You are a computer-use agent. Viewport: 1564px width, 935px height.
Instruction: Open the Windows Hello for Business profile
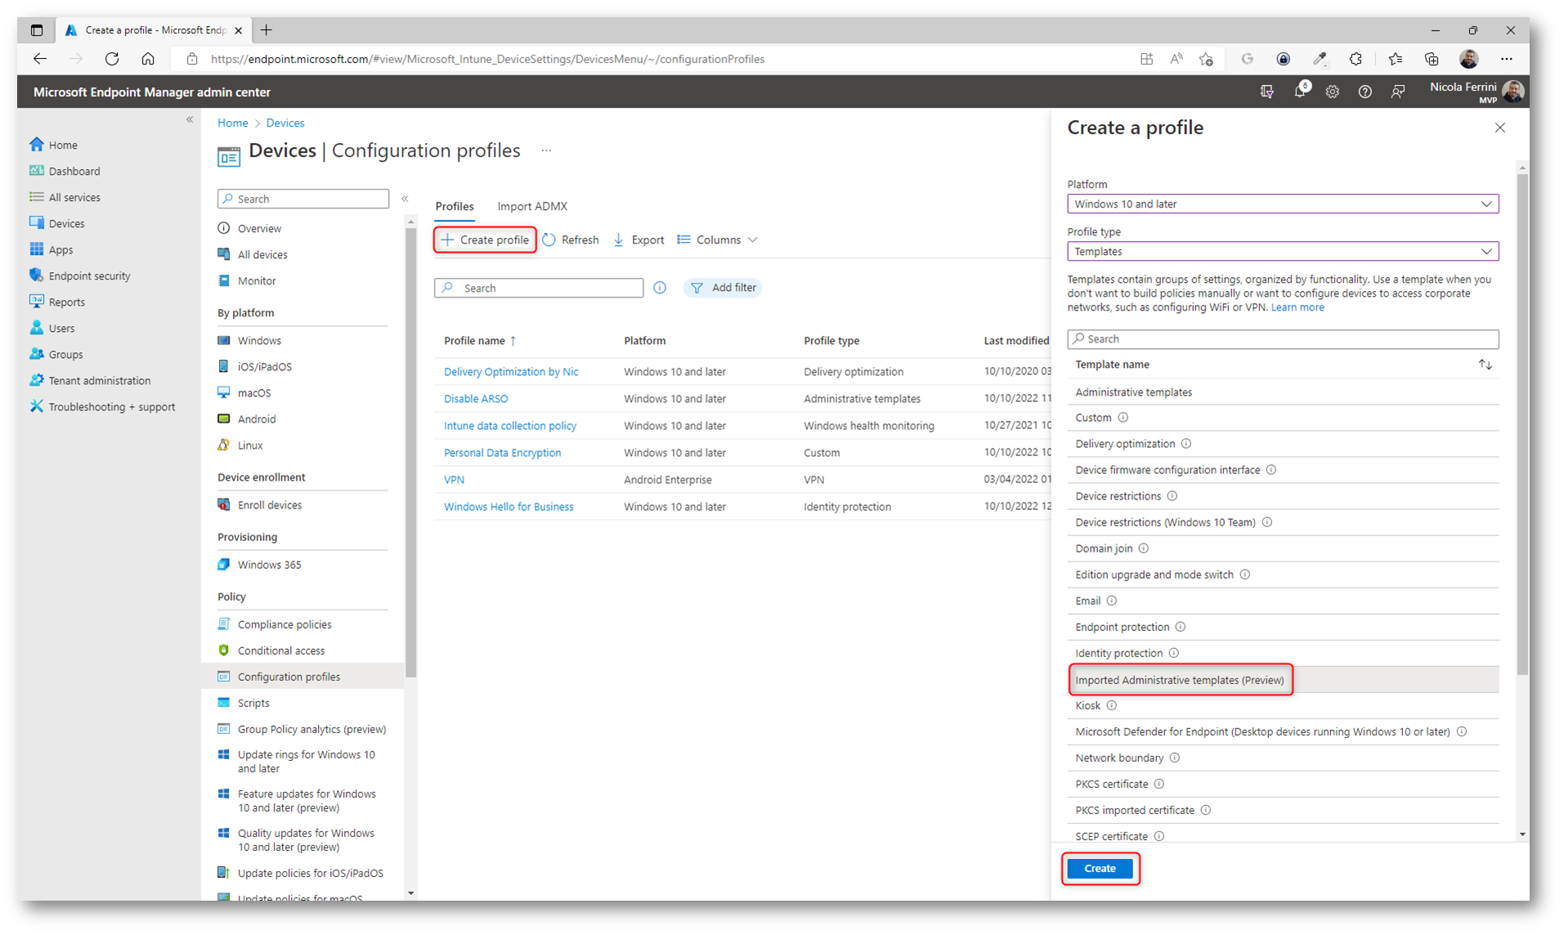coord(508,507)
